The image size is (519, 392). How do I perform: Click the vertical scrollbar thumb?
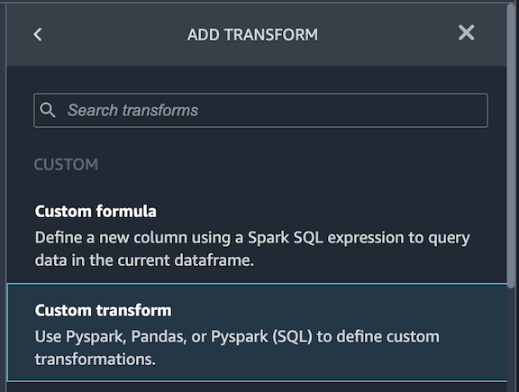[x=512, y=146]
